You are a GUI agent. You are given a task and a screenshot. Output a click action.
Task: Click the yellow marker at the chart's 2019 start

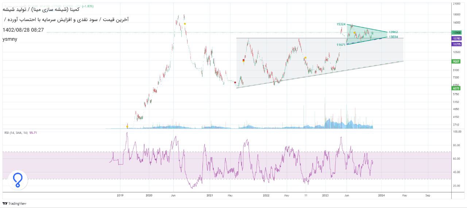[127, 127]
